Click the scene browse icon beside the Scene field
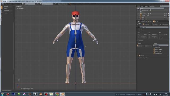Image resolution: width=170 pixels, height=96 pixels. [40, 4]
